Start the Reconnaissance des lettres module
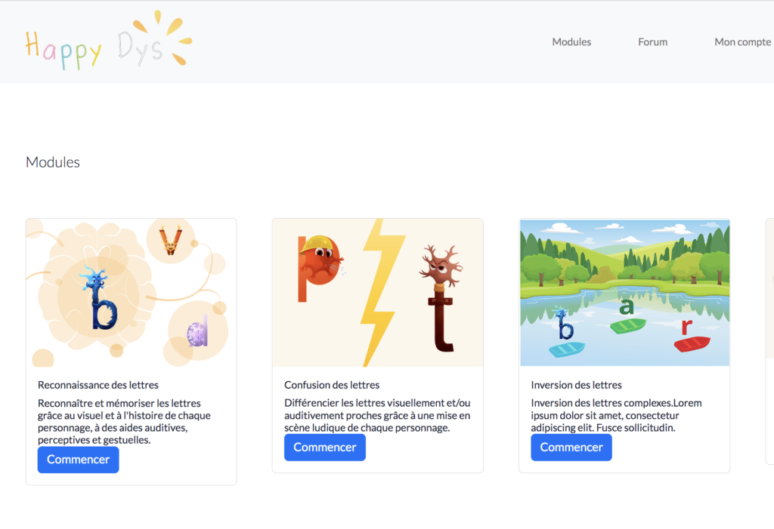Screen dimensions: 774x529 pyautogui.click(x=78, y=460)
